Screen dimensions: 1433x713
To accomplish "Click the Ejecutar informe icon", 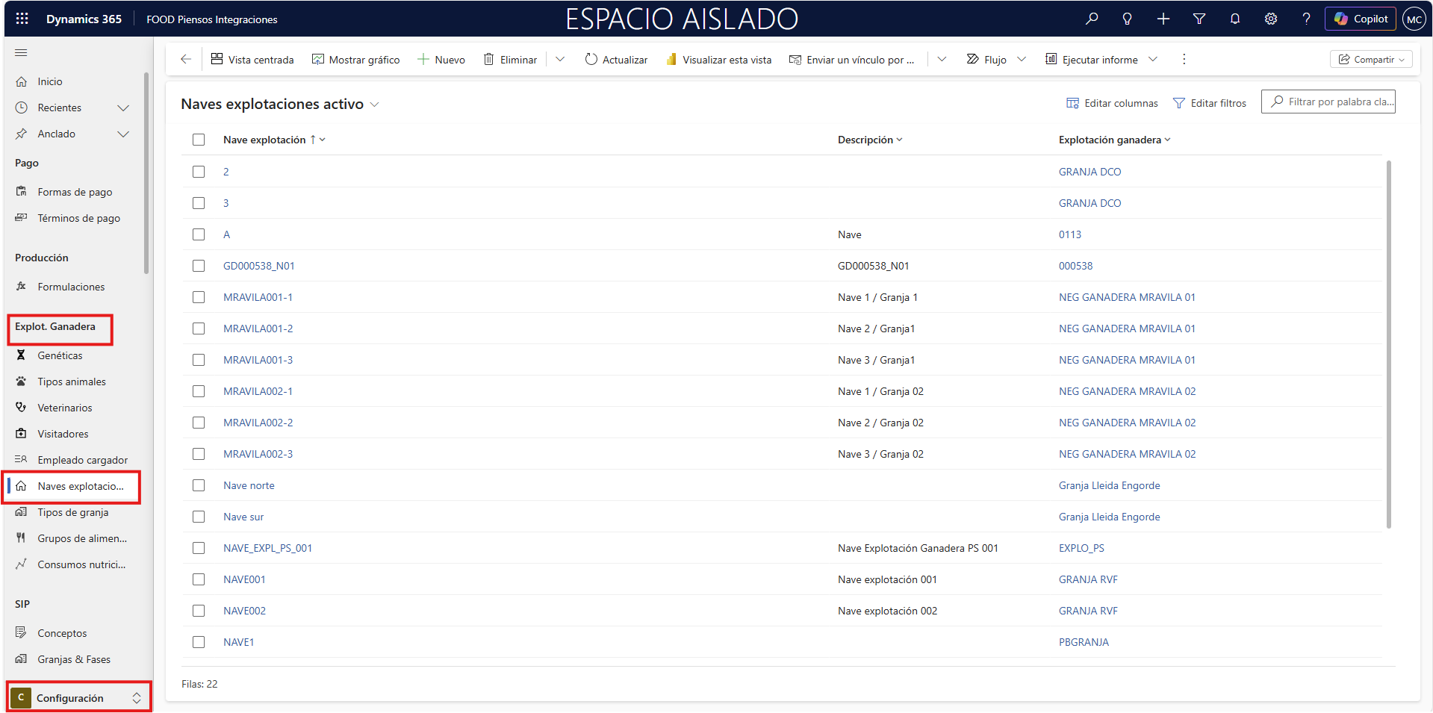I will coord(1051,59).
